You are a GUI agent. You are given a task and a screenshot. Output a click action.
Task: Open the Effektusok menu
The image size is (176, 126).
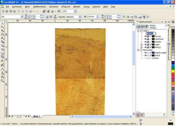click(66, 7)
